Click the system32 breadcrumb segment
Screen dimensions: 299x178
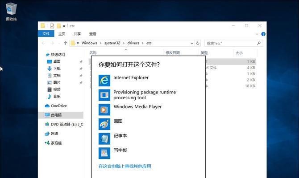(112, 43)
